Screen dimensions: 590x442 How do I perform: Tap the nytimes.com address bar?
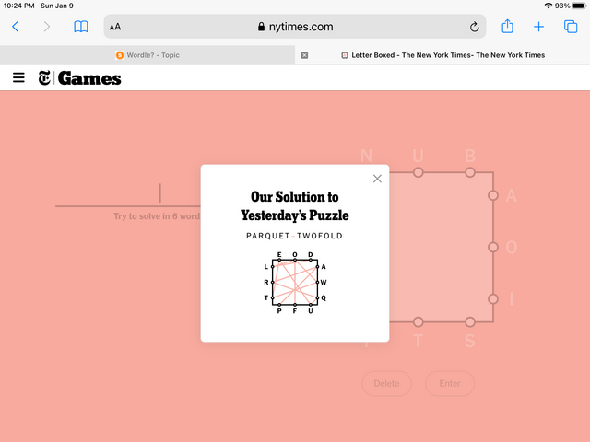[295, 27]
